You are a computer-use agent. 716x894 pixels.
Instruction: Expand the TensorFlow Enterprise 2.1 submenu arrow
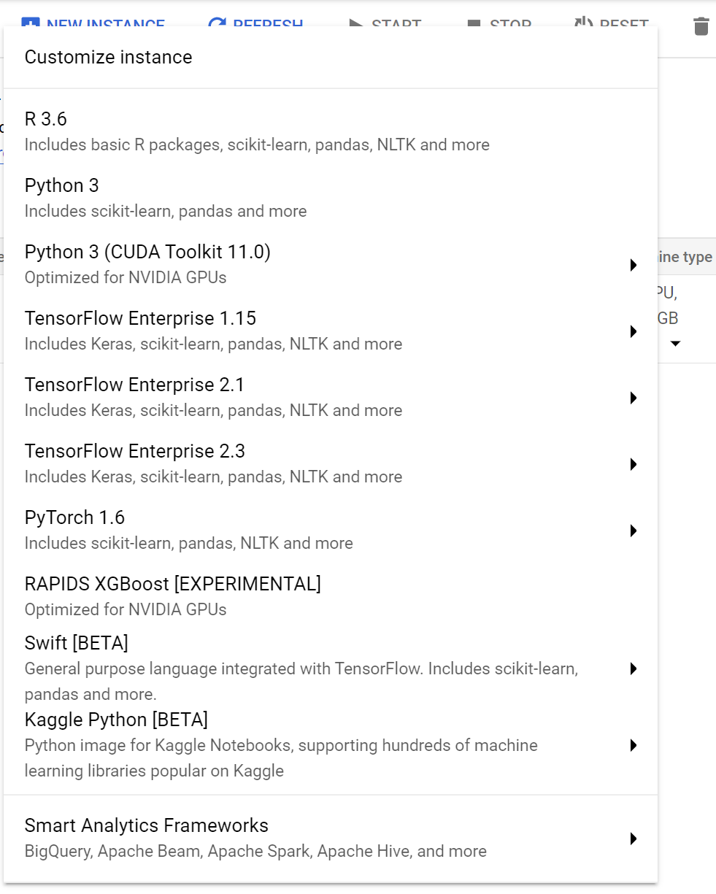(x=634, y=398)
